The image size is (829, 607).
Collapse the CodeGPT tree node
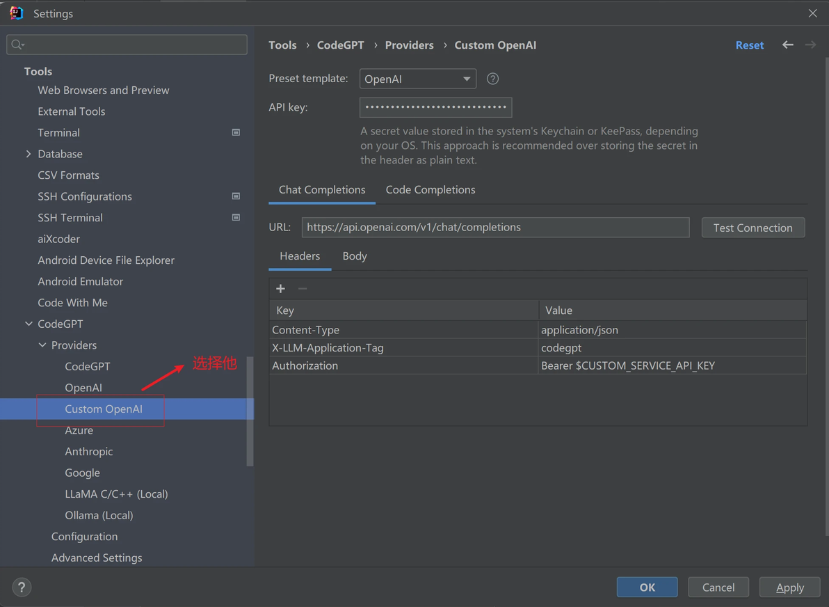(29, 324)
